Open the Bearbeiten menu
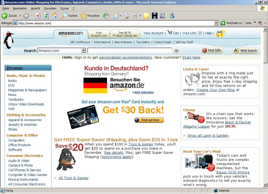The image size is (268, 194). pos(20,8)
